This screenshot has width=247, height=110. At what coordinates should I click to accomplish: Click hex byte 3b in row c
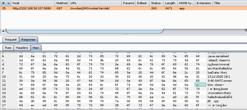[x=102, y=60]
